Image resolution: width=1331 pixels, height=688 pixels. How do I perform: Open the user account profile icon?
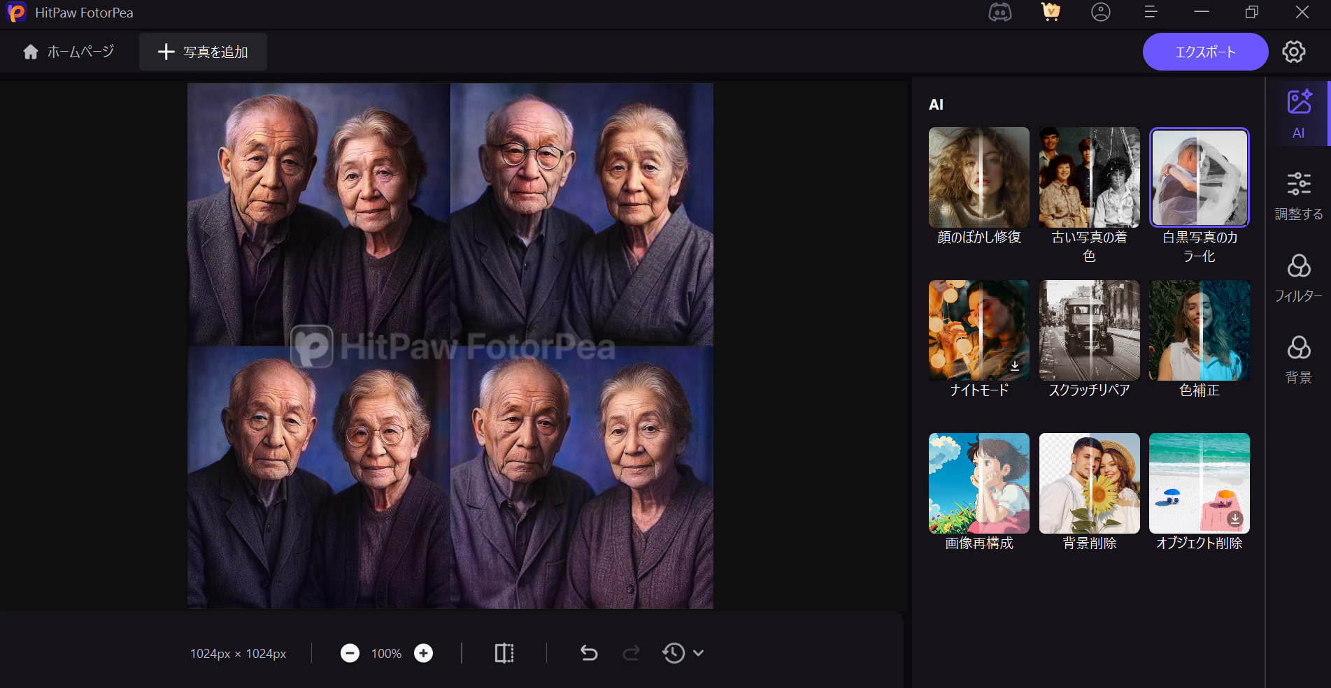pyautogui.click(x=1101, y=12)
